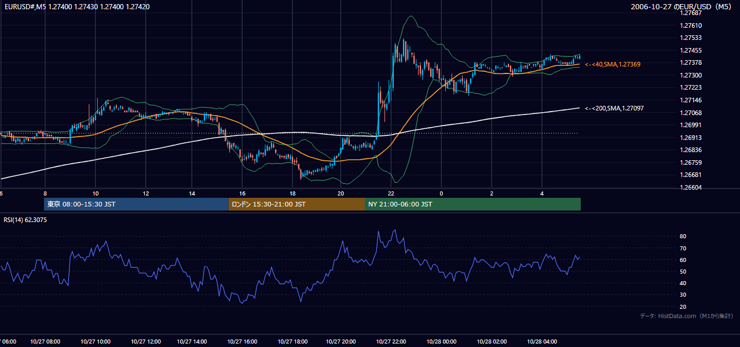The height and width of the screenshot is (347, 740).
Task: Click RSI level 50 on scale
Action: [683, 271]
